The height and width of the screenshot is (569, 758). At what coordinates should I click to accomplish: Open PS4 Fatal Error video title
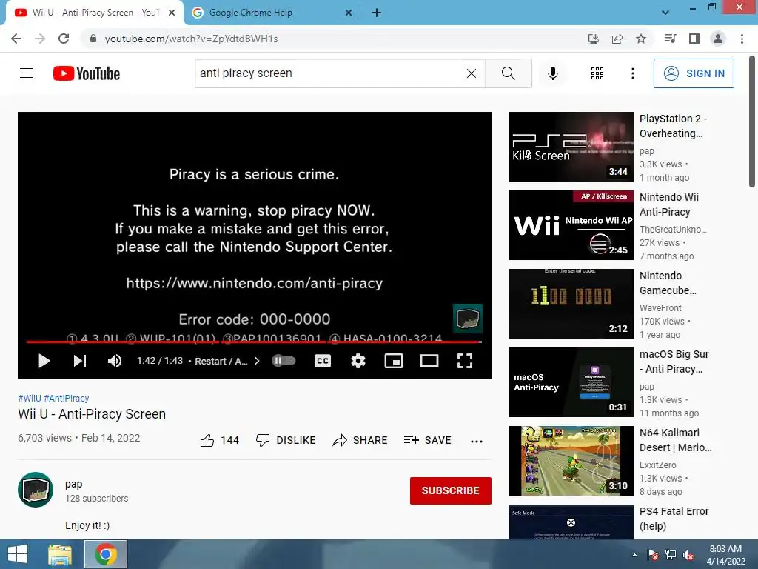tap(674, 518)
